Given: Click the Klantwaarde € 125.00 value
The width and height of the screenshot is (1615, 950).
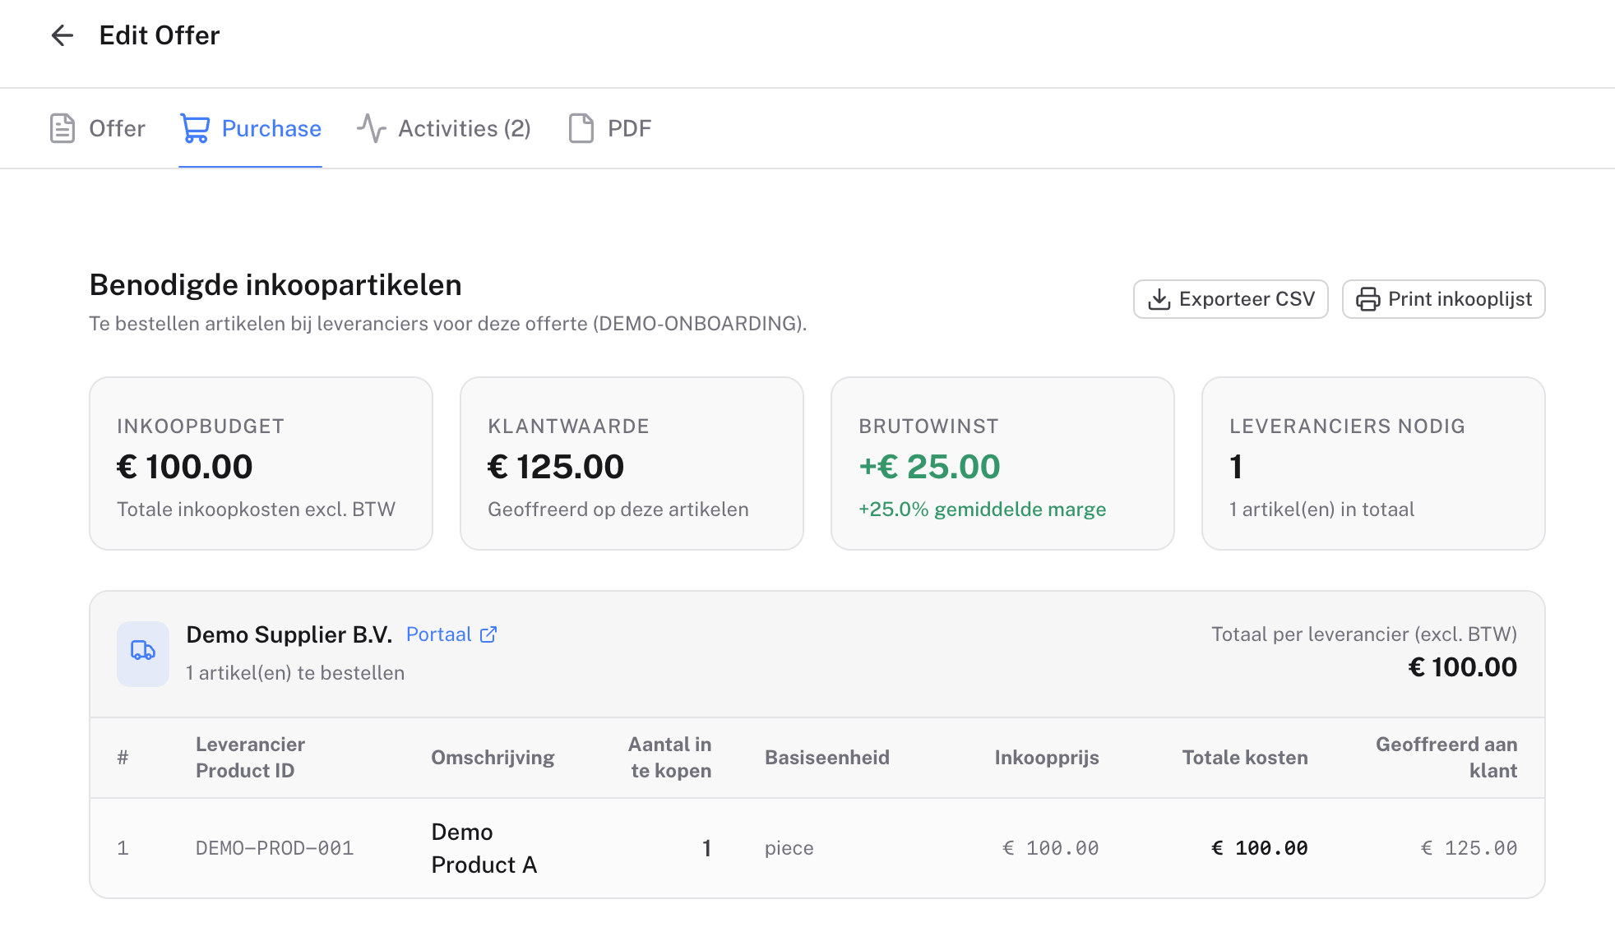Looking at the screenshot, I should (x=556, y=467).
